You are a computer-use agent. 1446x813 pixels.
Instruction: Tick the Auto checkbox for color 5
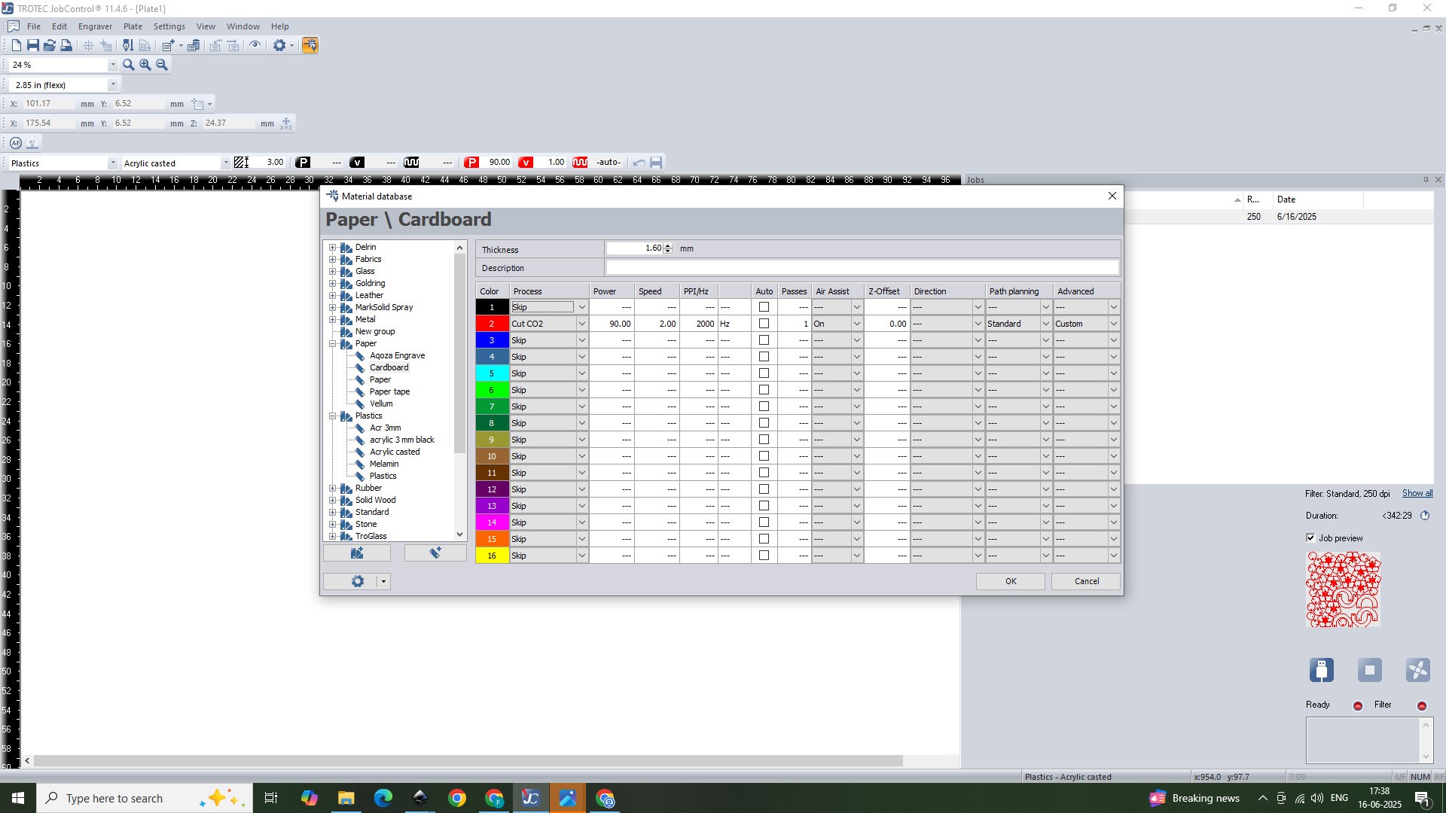click(764, 373)
